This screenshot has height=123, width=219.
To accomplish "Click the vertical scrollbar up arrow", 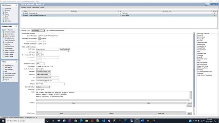I will point(194,33).
